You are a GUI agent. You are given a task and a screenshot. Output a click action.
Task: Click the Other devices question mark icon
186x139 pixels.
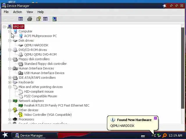[15, 110]
